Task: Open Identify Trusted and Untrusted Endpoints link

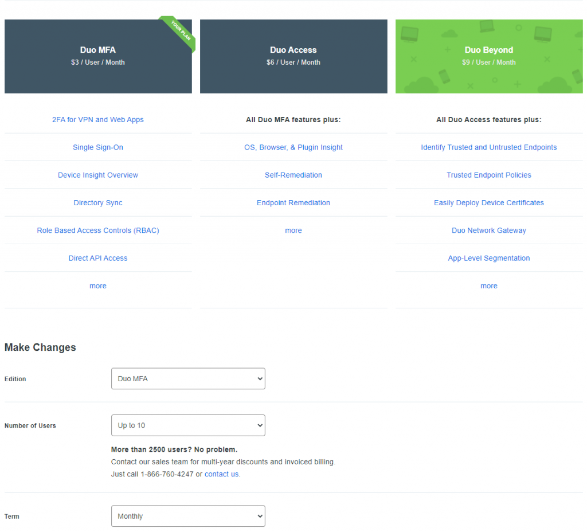Action: [x=489, y=147]
